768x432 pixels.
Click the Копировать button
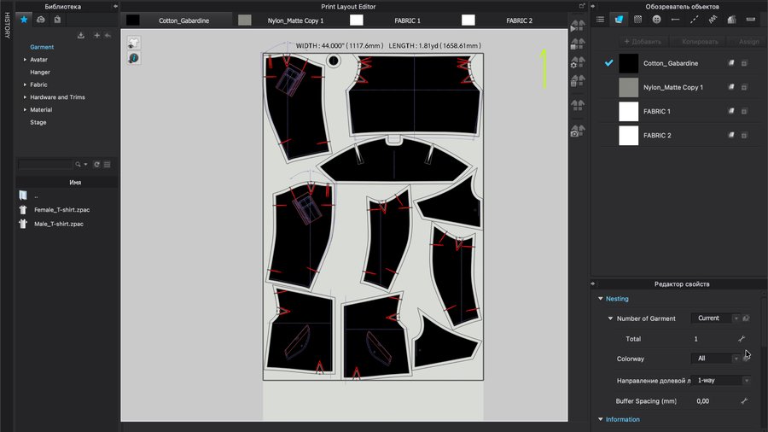coord(699,41)
